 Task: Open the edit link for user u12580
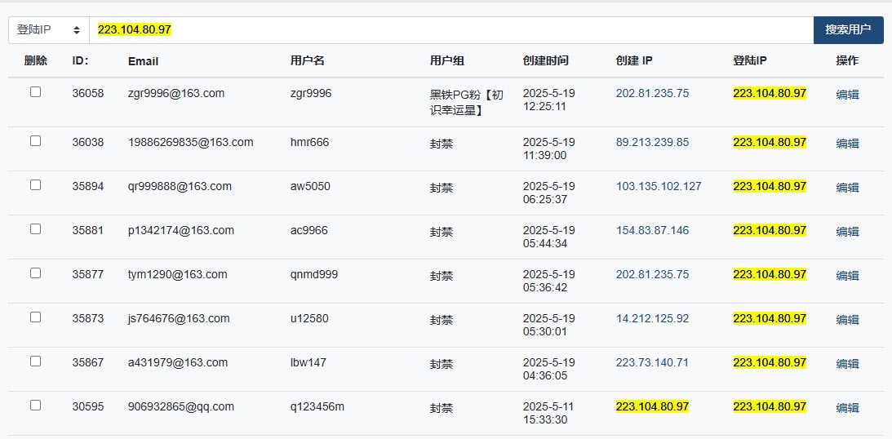click(847, 320)
